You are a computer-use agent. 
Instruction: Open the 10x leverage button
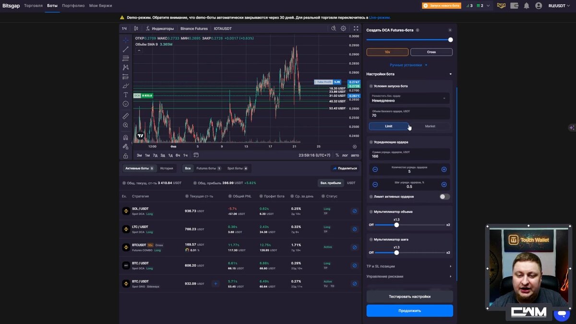tap(387, 52)
